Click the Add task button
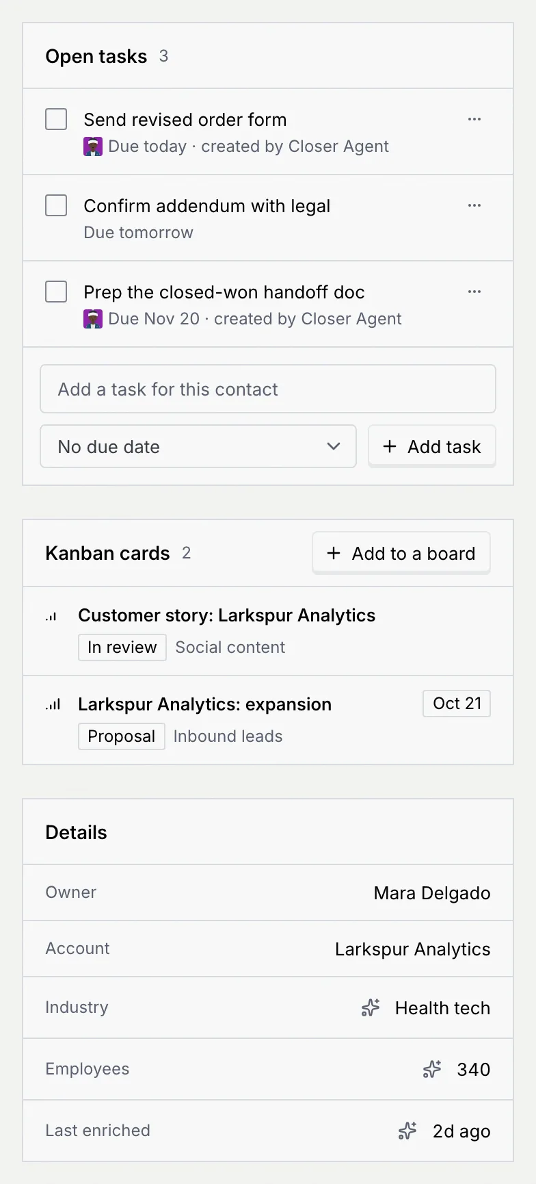This screenshot has height=1184, width=536. tap(432, 446)
